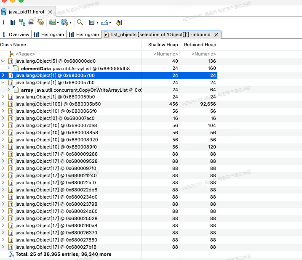Expand the elementData java.util.ArrayList node
The width and height of the screenshot is (302, 260).
pyautogui.click(x=8, y=68)
